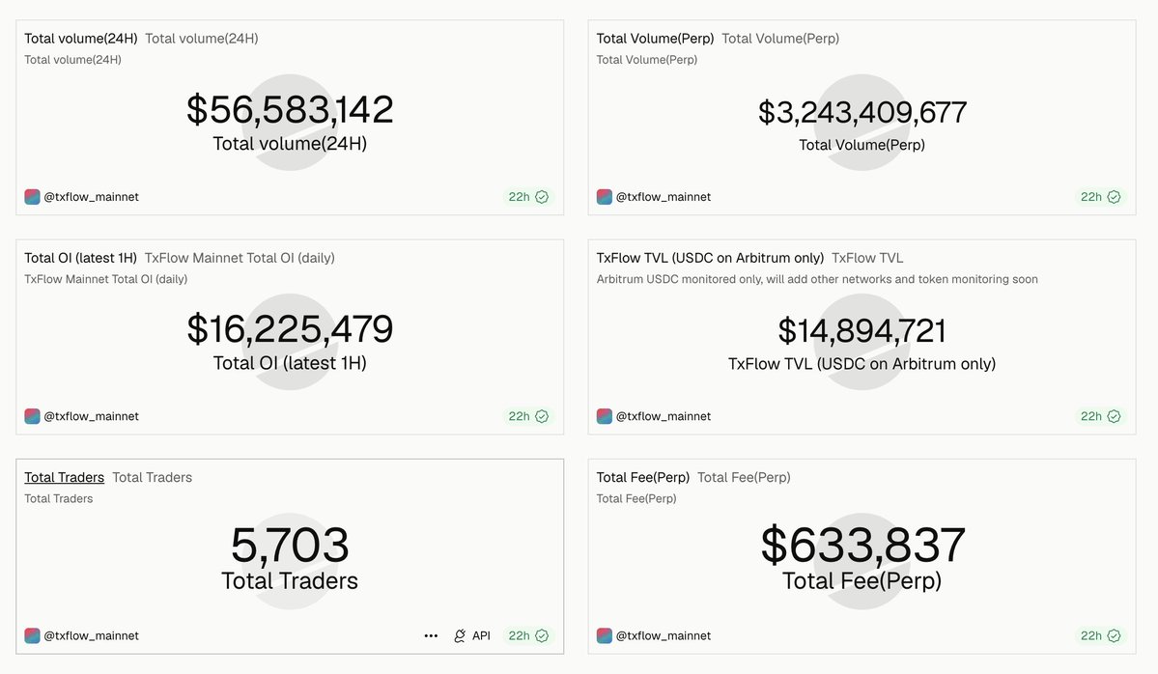Click verified checkmark on Total Volume(Perp) card

tap(1115, 197)
